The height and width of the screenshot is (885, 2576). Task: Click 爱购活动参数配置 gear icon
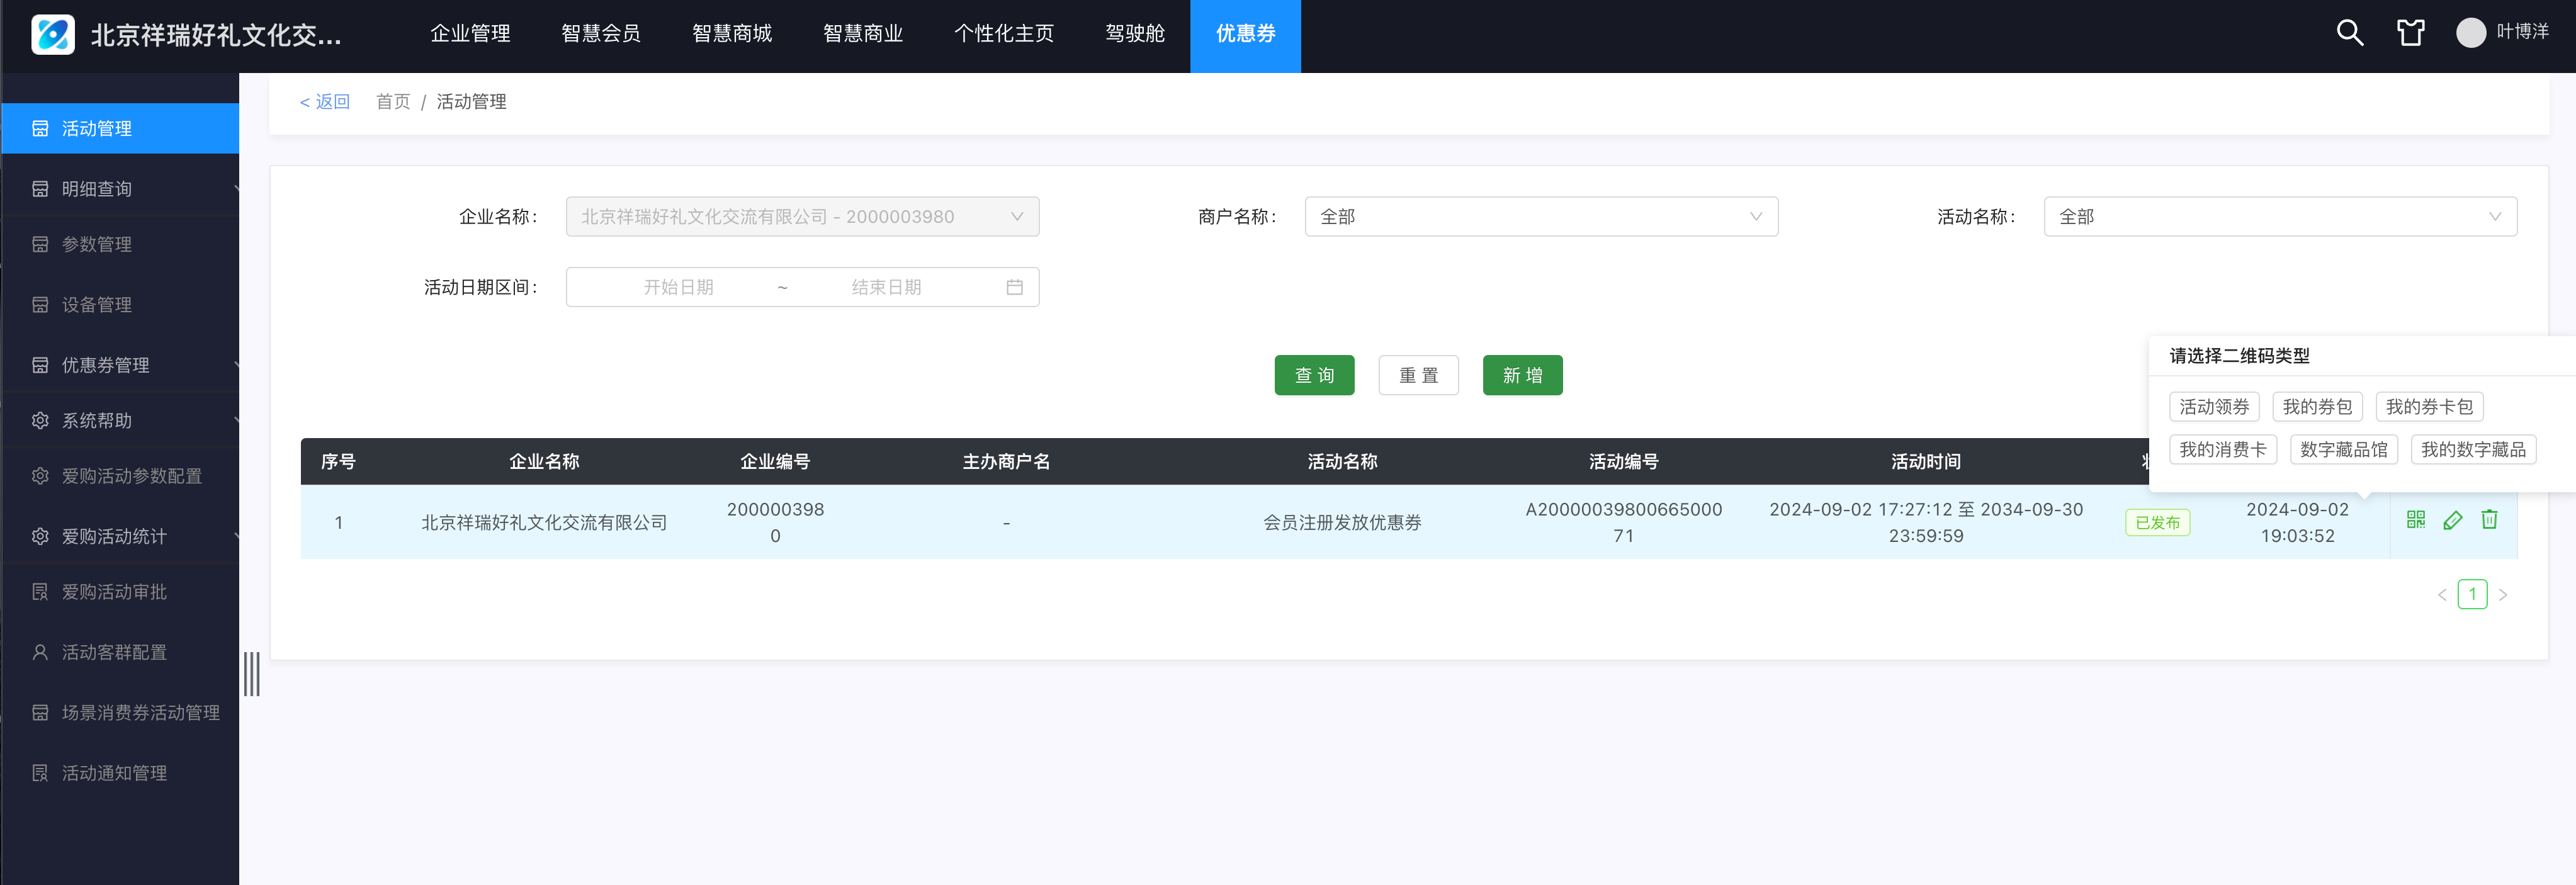pos(40,476)
